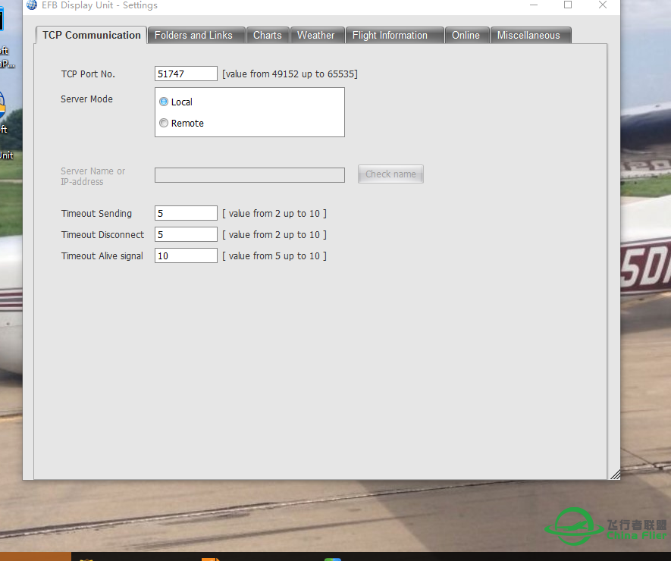Click the Server Name or IP-address field

(249, 175)
